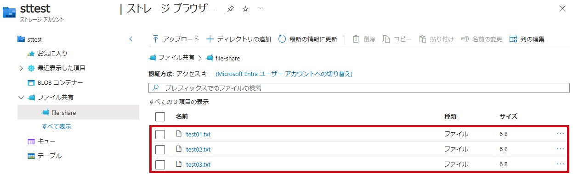573x174 pixels.
Task: Check the test01.txt row checkbox
Action: pos(160,135)
